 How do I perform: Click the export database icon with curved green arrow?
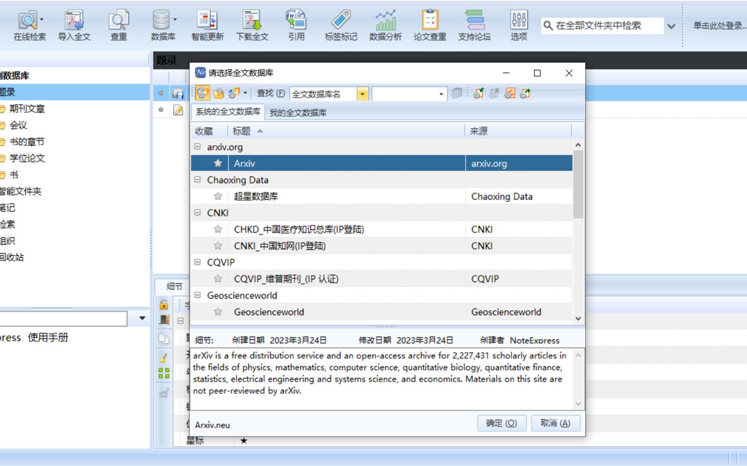pyautogui.click(x=526, y=93)
